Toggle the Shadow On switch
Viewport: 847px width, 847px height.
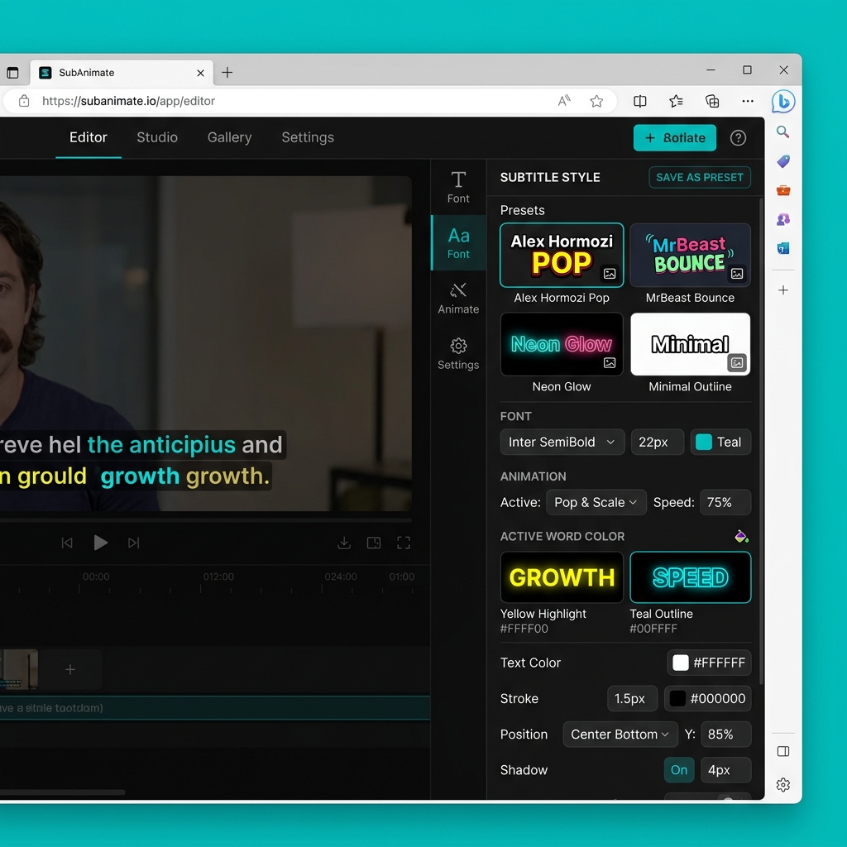tap(679, 770)
